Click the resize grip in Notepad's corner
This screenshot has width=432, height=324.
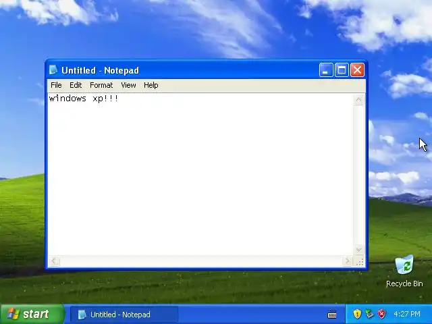click(x=360, y=261)
